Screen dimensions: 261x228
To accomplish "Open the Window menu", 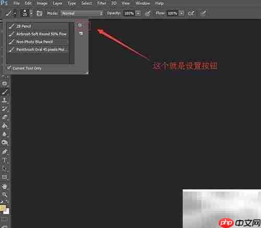I will point(143,3).
